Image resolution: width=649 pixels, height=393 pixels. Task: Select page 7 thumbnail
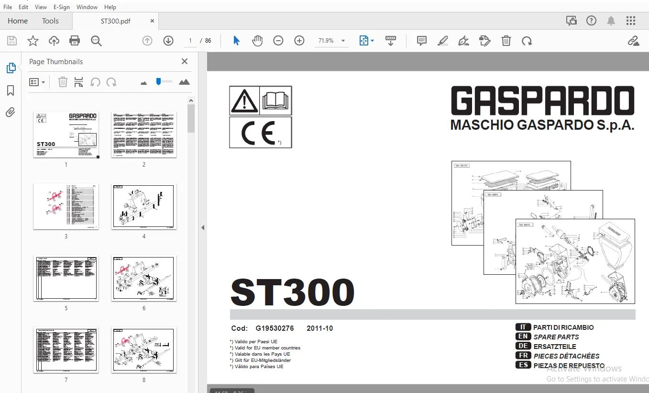(66, 350)
